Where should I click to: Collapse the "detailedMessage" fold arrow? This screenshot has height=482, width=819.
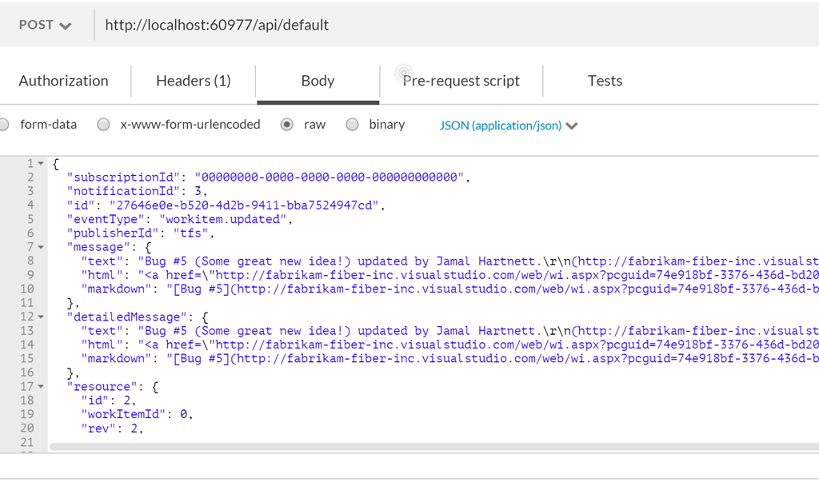[41, 317]
